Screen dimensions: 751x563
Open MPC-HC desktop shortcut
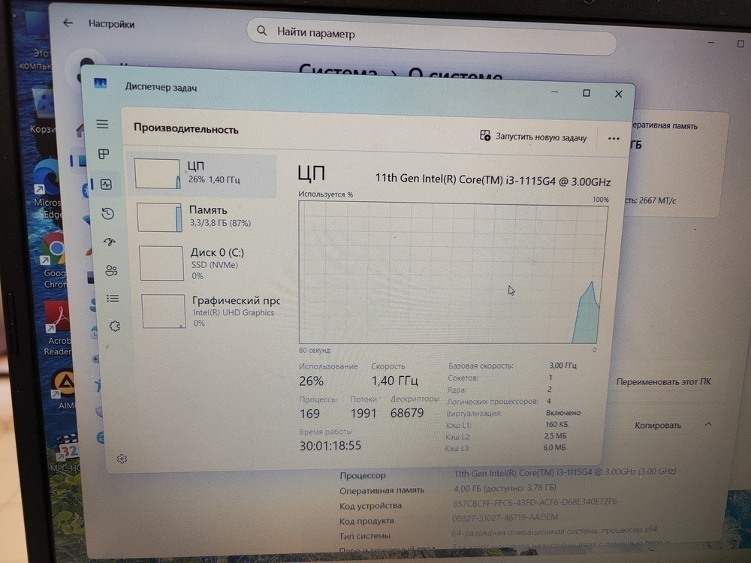pos(68,454)
